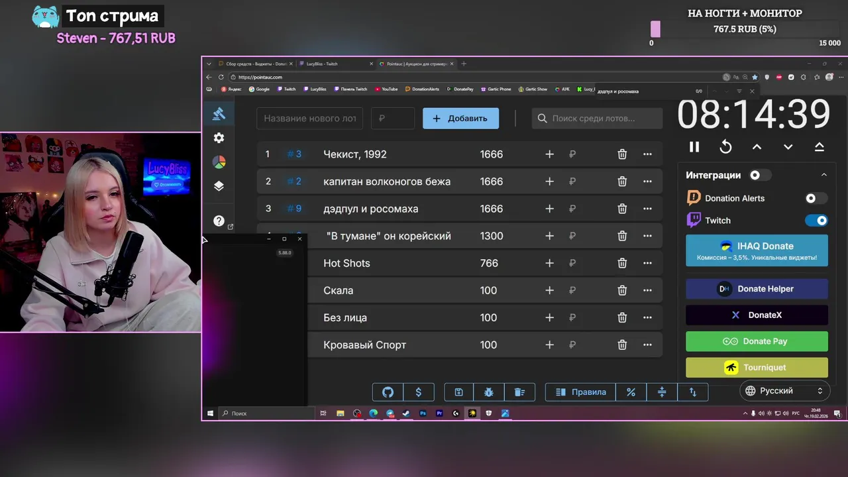Open the DonationAlerts bookmark
Viewport: 848px width, 477px height.
point(421,89)
